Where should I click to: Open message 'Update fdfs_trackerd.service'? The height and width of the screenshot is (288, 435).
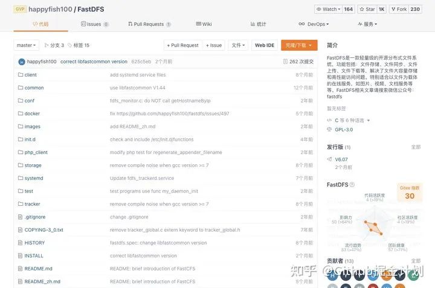click(142, 178)
